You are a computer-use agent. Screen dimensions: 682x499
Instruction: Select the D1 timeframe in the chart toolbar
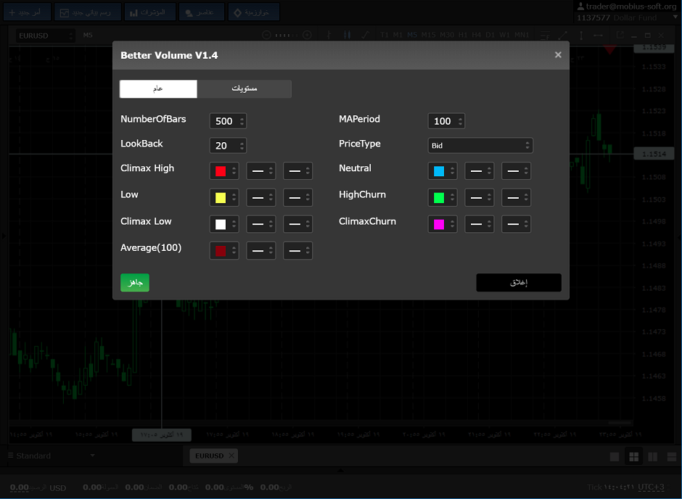pyautogui.click(x=490, y=35)
